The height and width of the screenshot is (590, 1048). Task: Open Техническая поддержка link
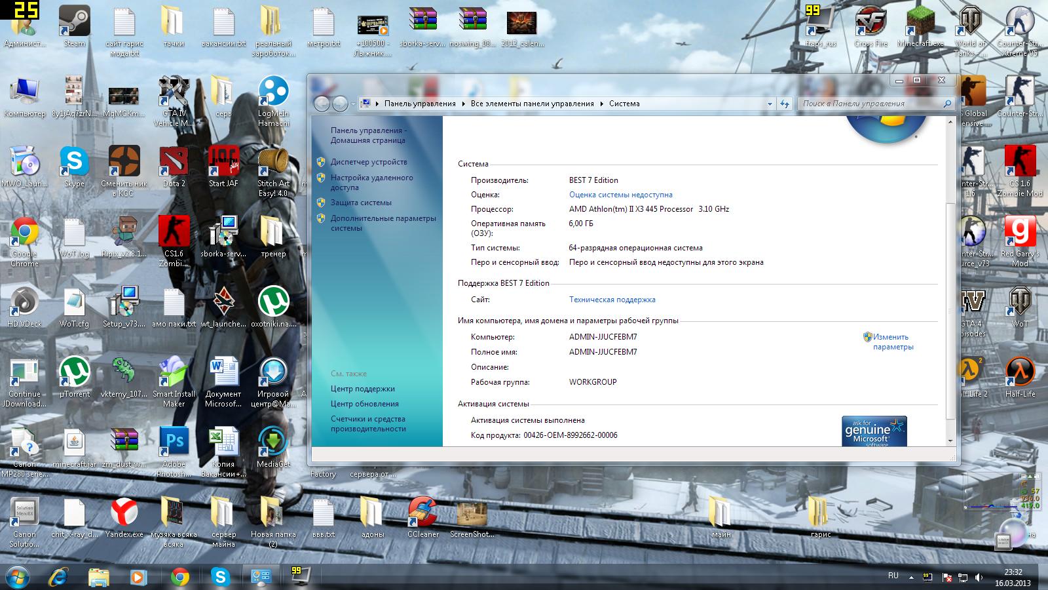(612, 300)
